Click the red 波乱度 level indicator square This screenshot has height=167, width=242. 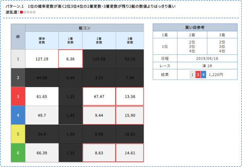[21, 13]
